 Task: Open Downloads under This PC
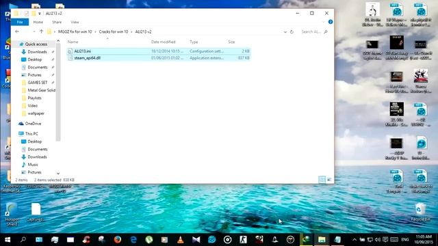coord(37,157)
